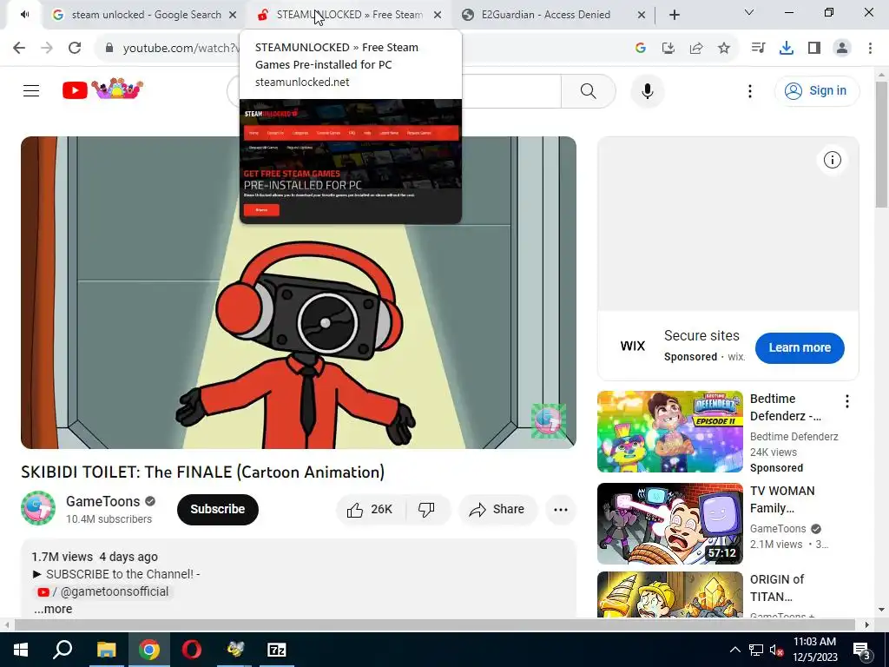Click Learn more on Wix ad
The height and width of the screenshot is (667, 889).
click(800, 347)
